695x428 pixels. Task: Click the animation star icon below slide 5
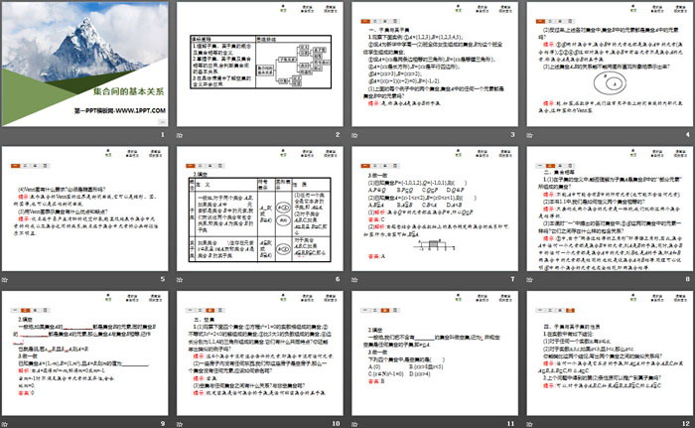5,279
